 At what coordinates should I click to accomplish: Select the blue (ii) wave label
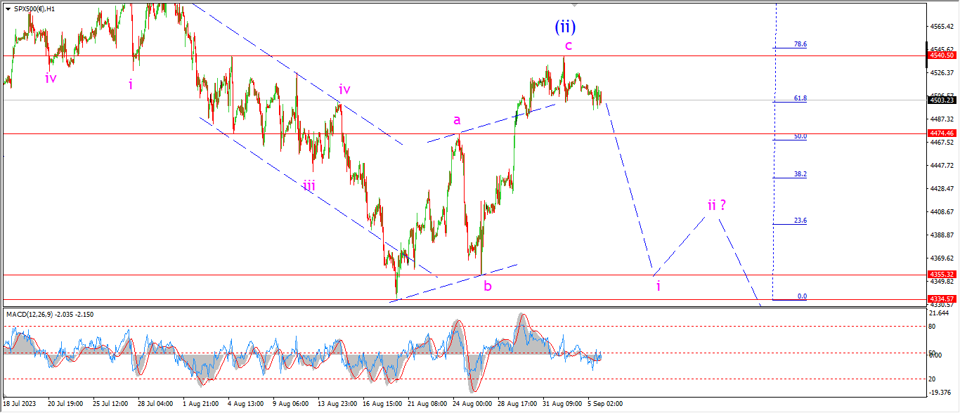coord(565,27)
